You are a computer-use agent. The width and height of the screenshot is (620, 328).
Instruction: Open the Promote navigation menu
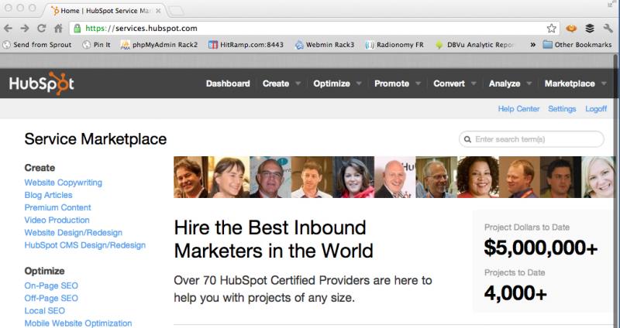point(391,84)
